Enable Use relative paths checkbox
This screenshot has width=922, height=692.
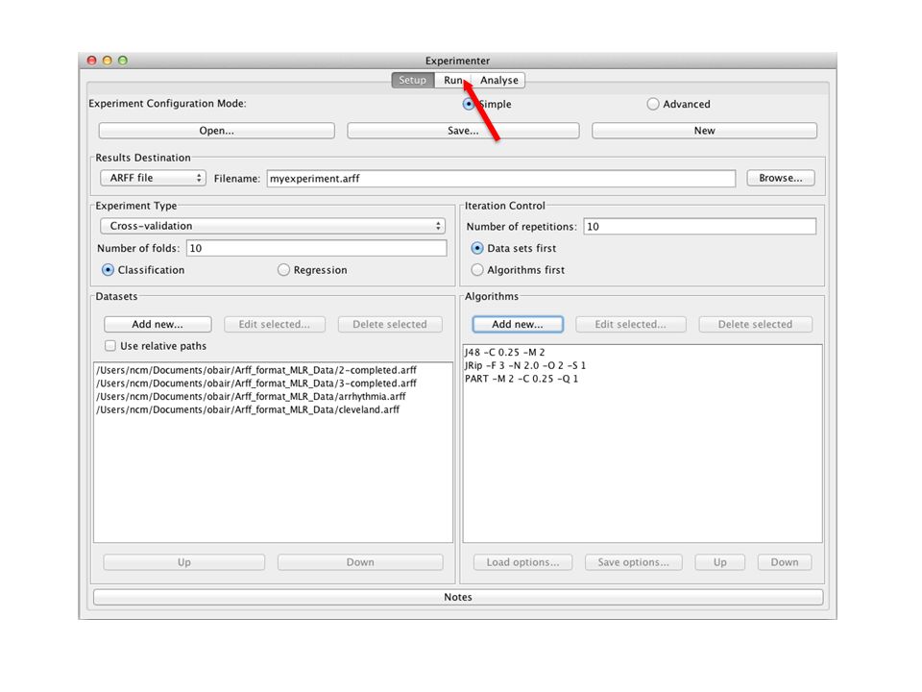110,346
